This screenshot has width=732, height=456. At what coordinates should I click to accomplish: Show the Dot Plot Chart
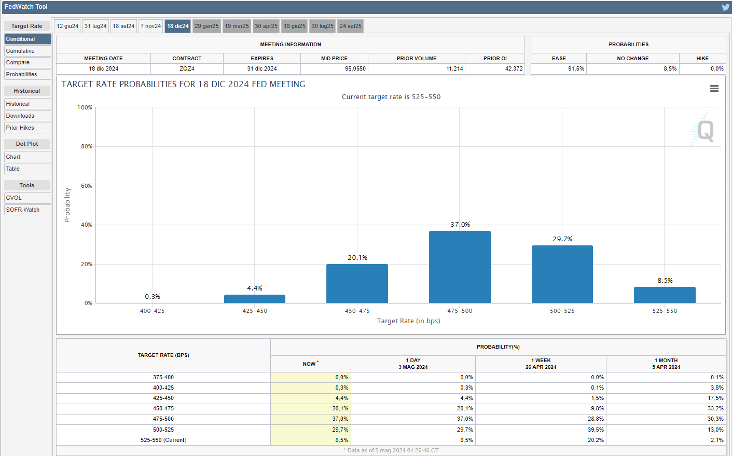tap(27, 157)
